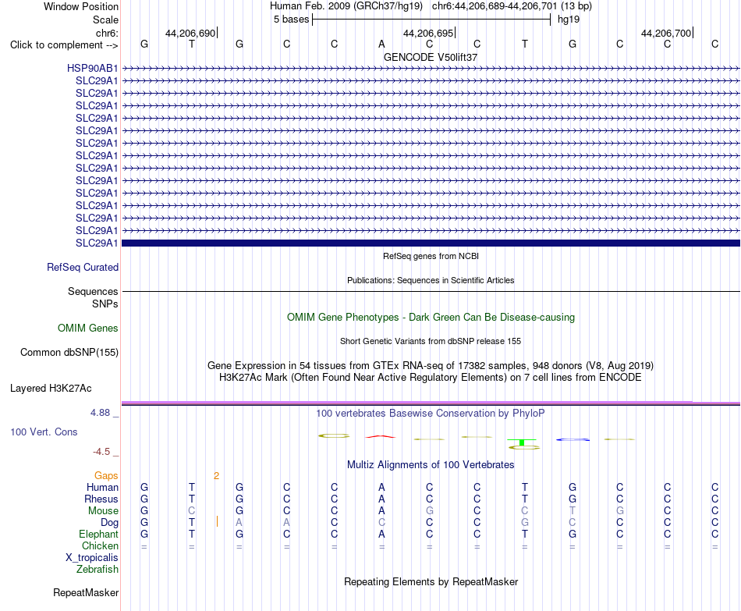Click the Mouse species label

pyautogui.click(x=103, y=511)
